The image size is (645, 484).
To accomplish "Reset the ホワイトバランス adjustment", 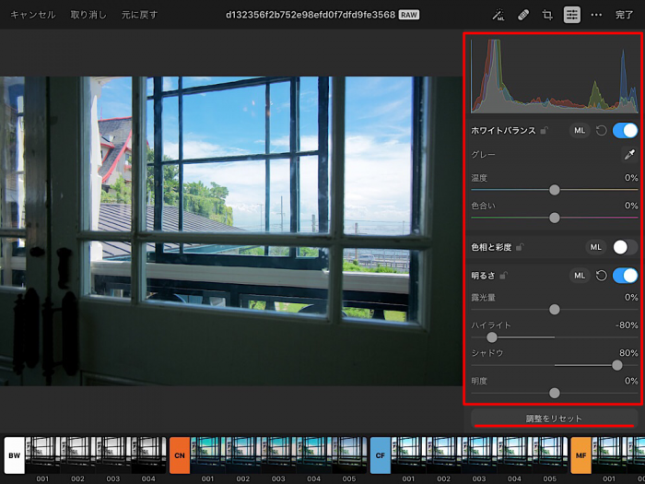I will coord(602,131).
